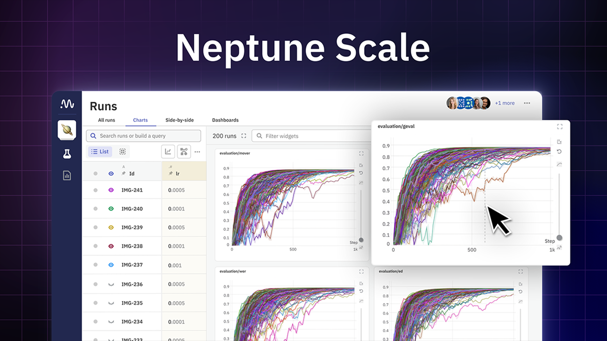Viewport: 607px width, 341px height.
Task: Open the three-dot menu in the top right header
Action: pyautogui.click(x=527, y=103)
